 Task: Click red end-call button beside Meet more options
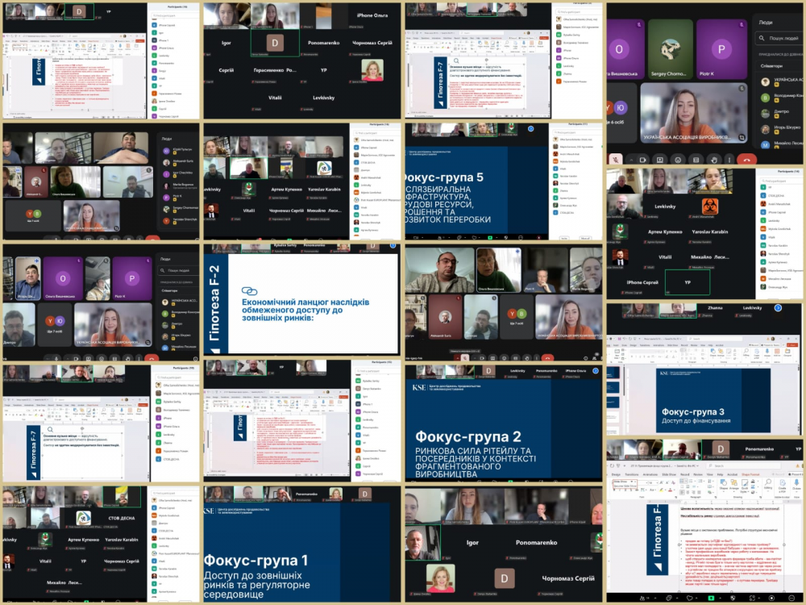tap(746, 159)
